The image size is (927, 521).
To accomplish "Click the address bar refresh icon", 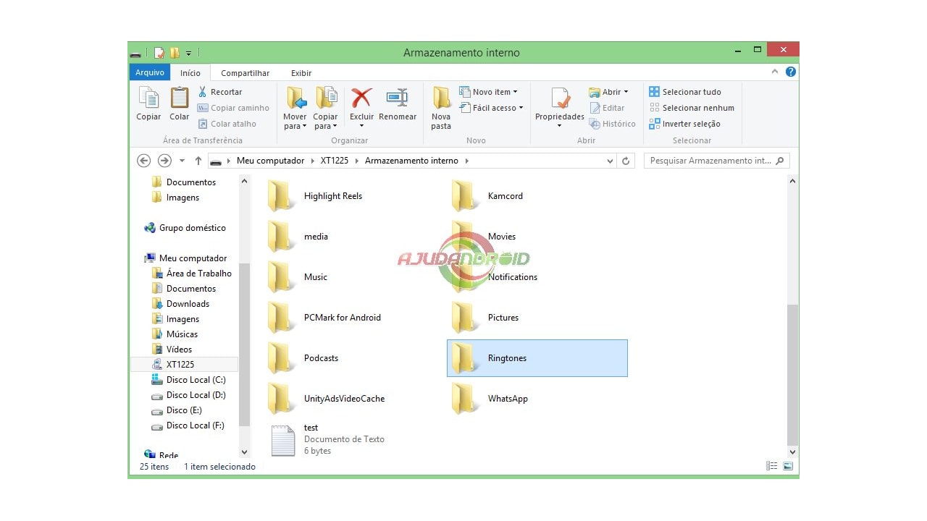I will (626, 161).
